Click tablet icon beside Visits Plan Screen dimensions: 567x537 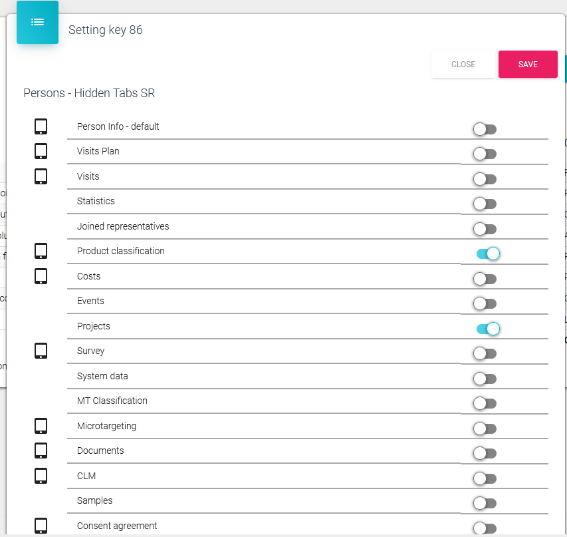click(x=41, y=151)
